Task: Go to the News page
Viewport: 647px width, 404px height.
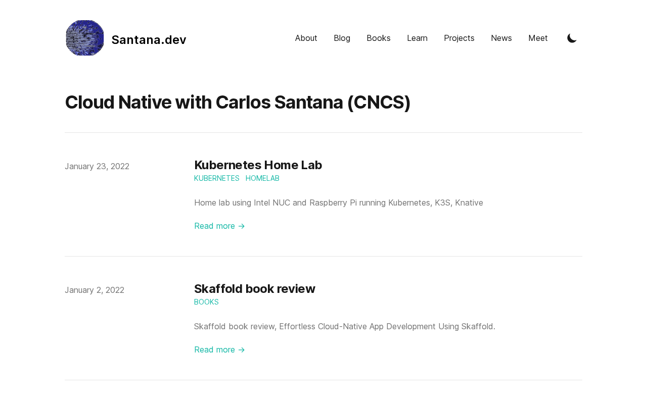Action: [501, 38]
